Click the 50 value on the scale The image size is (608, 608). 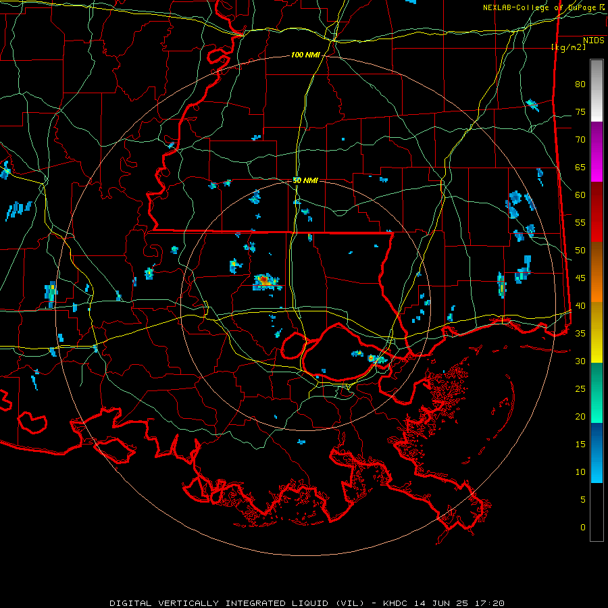pos(580,251)
